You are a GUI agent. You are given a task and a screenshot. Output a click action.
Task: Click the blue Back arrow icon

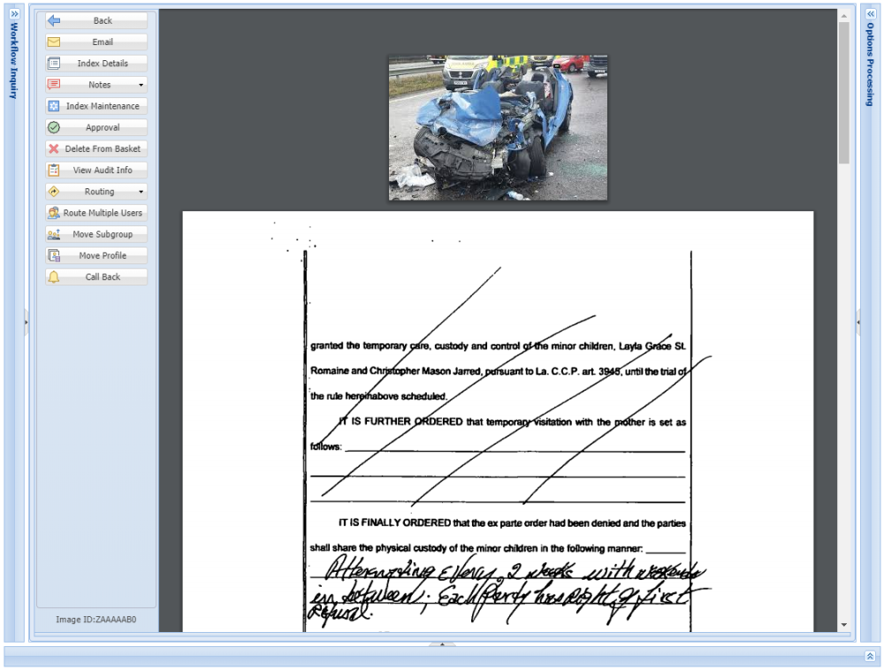[x=54, y=20]
